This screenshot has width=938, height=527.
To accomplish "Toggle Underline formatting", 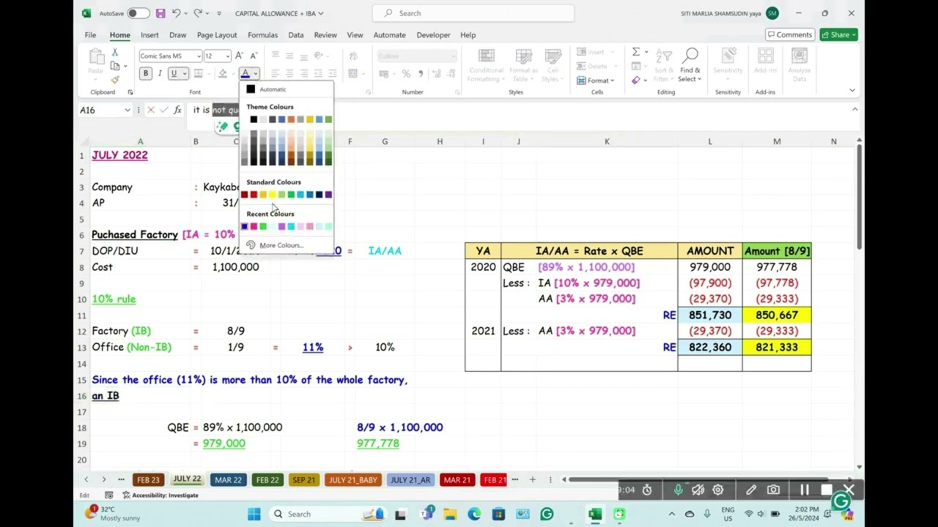I will point(174,73).
